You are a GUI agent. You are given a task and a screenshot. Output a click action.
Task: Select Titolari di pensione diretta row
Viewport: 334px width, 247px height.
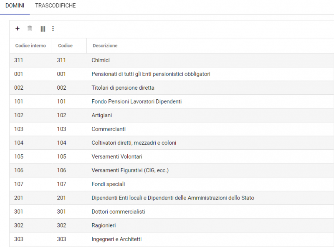coord(123,88)
